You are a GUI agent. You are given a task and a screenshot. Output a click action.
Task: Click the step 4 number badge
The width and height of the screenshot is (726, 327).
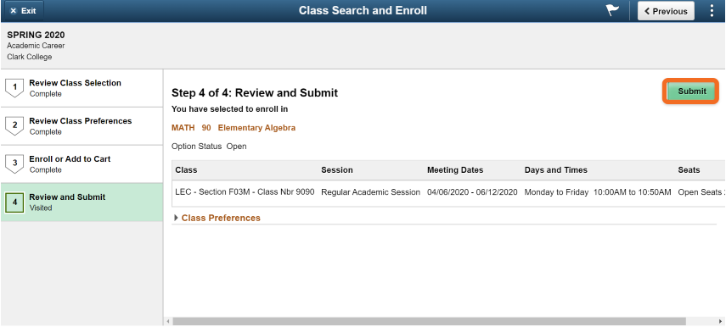tap(14, 202)
